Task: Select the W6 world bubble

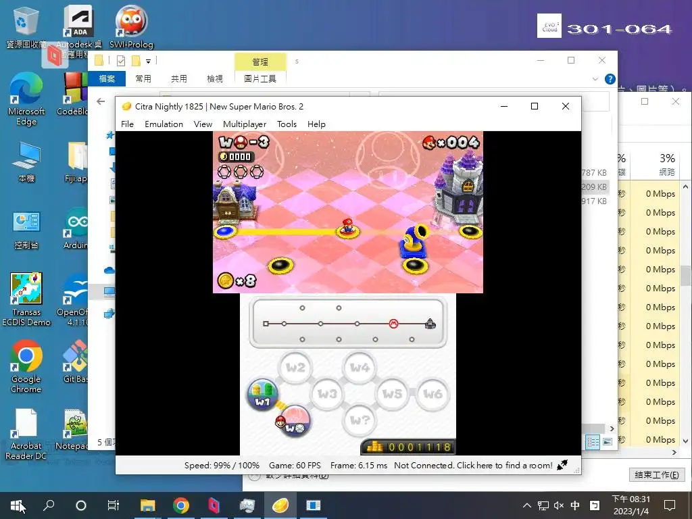Action: tap(432, 394)
